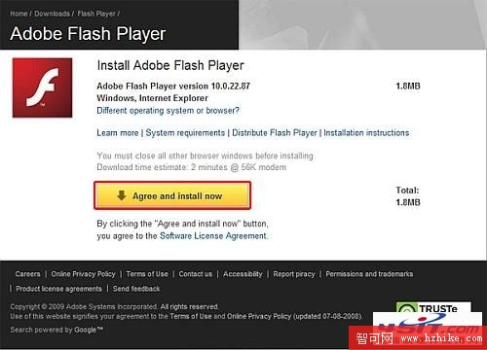Click the red Flash Player logo icon

(42, 87)
